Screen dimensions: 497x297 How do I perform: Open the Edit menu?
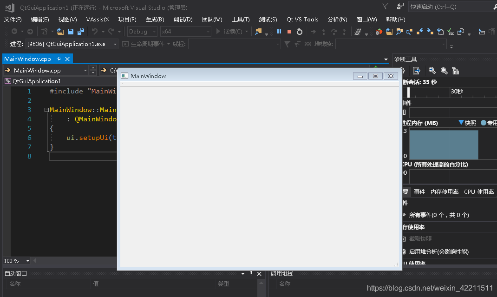click(x=40, y=20)
